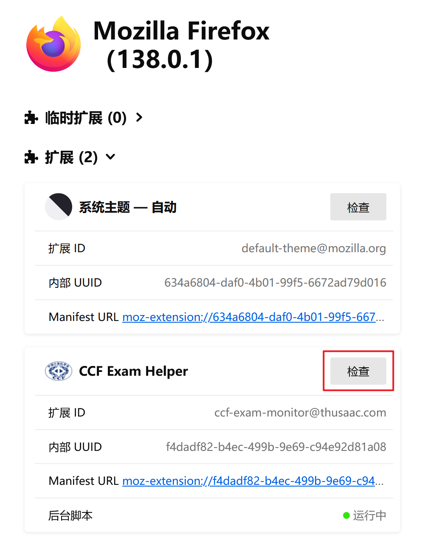The width and height of the screenshot is (425, 546).
Task: Click the f4dadf82 internal UUID value
Action: [x=276, y=447]
